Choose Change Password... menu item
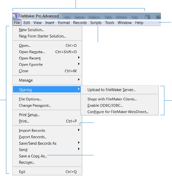Image resolution: width=172 pixels, height=178 pixels. (x=47, y=105)
